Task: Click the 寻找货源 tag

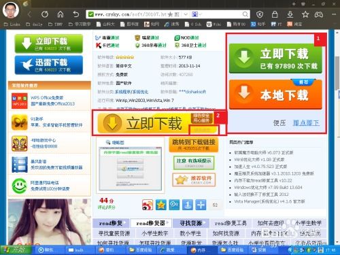Action: pyautogui.click(x=191, y=223)
